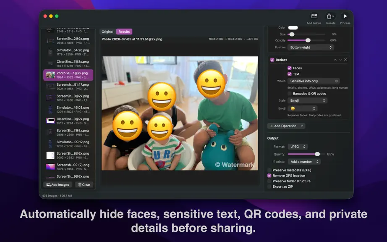Select file row ScreenSh...2@2x.png
387x242 pixels.
pos(68,41)
